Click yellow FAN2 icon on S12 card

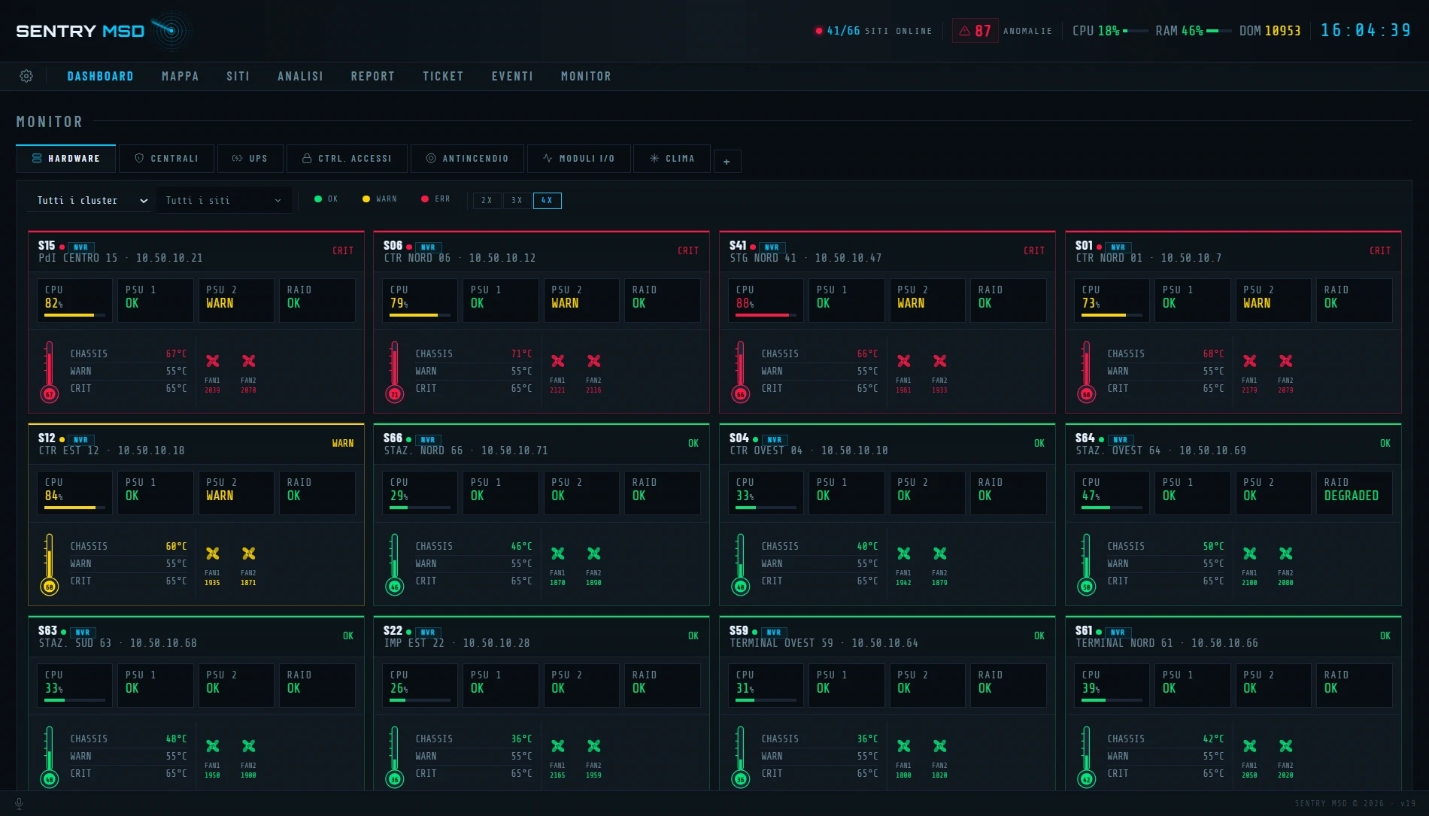point(249,554)
